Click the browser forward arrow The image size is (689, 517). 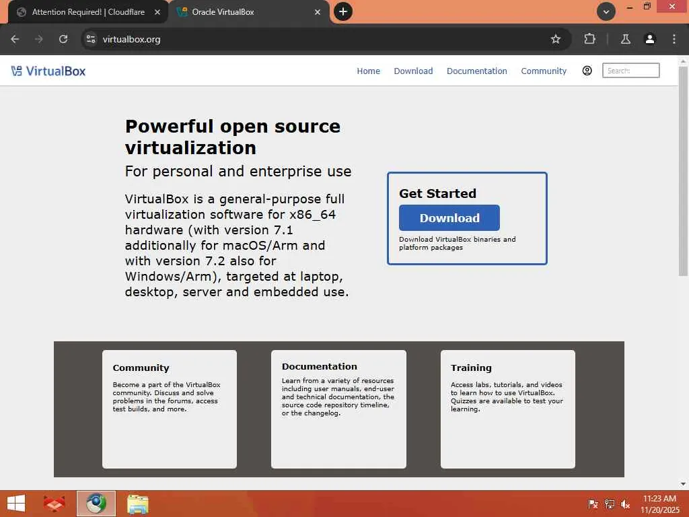click(39, 39)
